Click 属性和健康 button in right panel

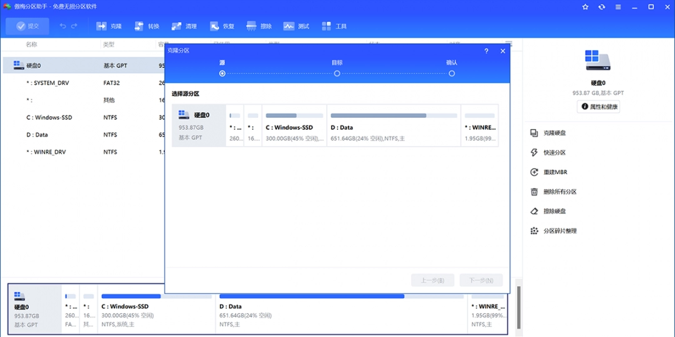click(x=599, y=107)
